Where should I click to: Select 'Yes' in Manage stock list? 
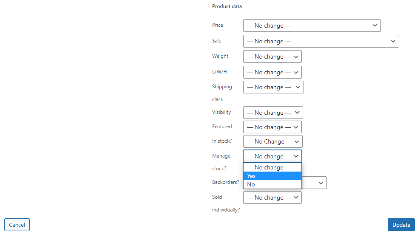(x=272, y=176)
